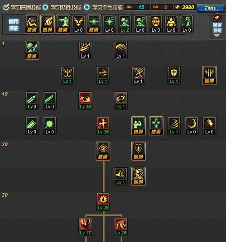This screenshot has height=242, width=226.
Task: Select the Lv 17 fire skill icon
Action: click(x=85, y=227)
